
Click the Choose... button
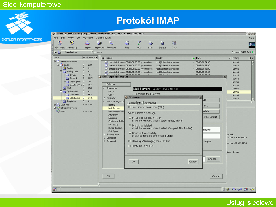click(x=213, y=159)
